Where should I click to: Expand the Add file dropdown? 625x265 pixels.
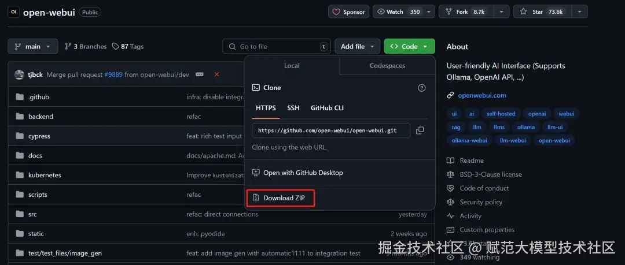[x=357, y=47]
